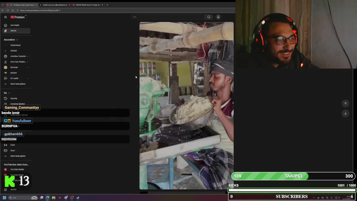Mute the audio-playing Hindistan tab speaker icon

(11, 5)
